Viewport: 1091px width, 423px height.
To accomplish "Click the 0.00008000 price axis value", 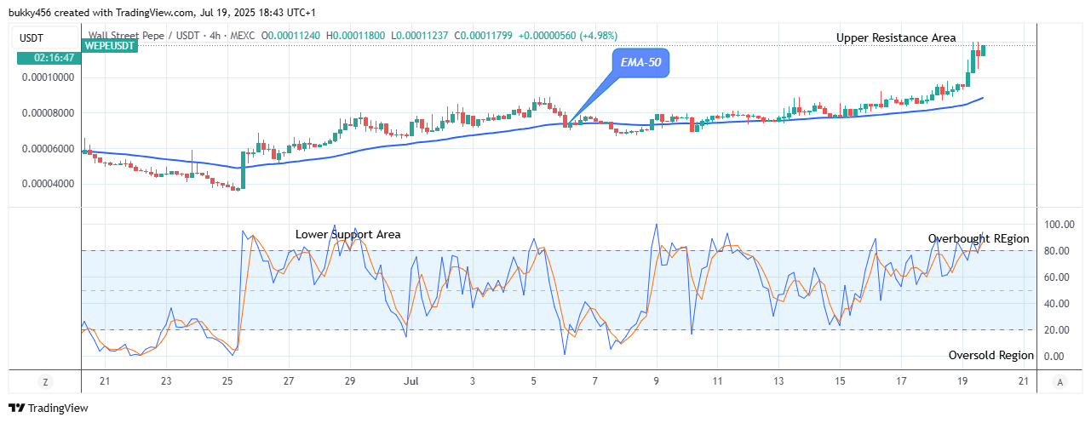I will coord(47,113).
